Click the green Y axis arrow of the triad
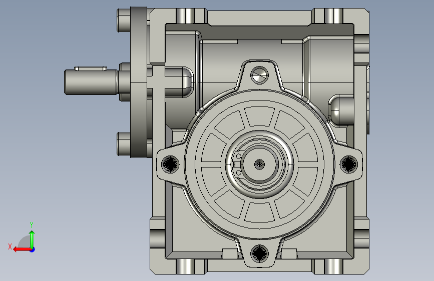 point(32,239)
